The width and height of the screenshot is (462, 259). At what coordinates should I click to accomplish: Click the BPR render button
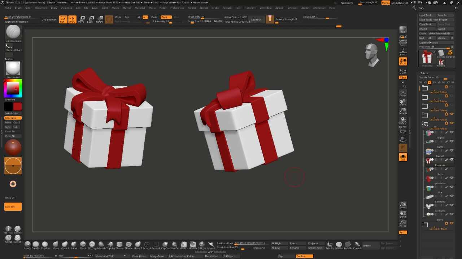403,29
